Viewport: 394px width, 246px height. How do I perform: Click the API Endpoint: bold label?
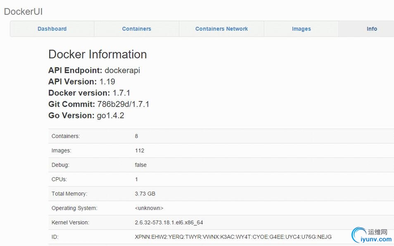tap(76, 70)
